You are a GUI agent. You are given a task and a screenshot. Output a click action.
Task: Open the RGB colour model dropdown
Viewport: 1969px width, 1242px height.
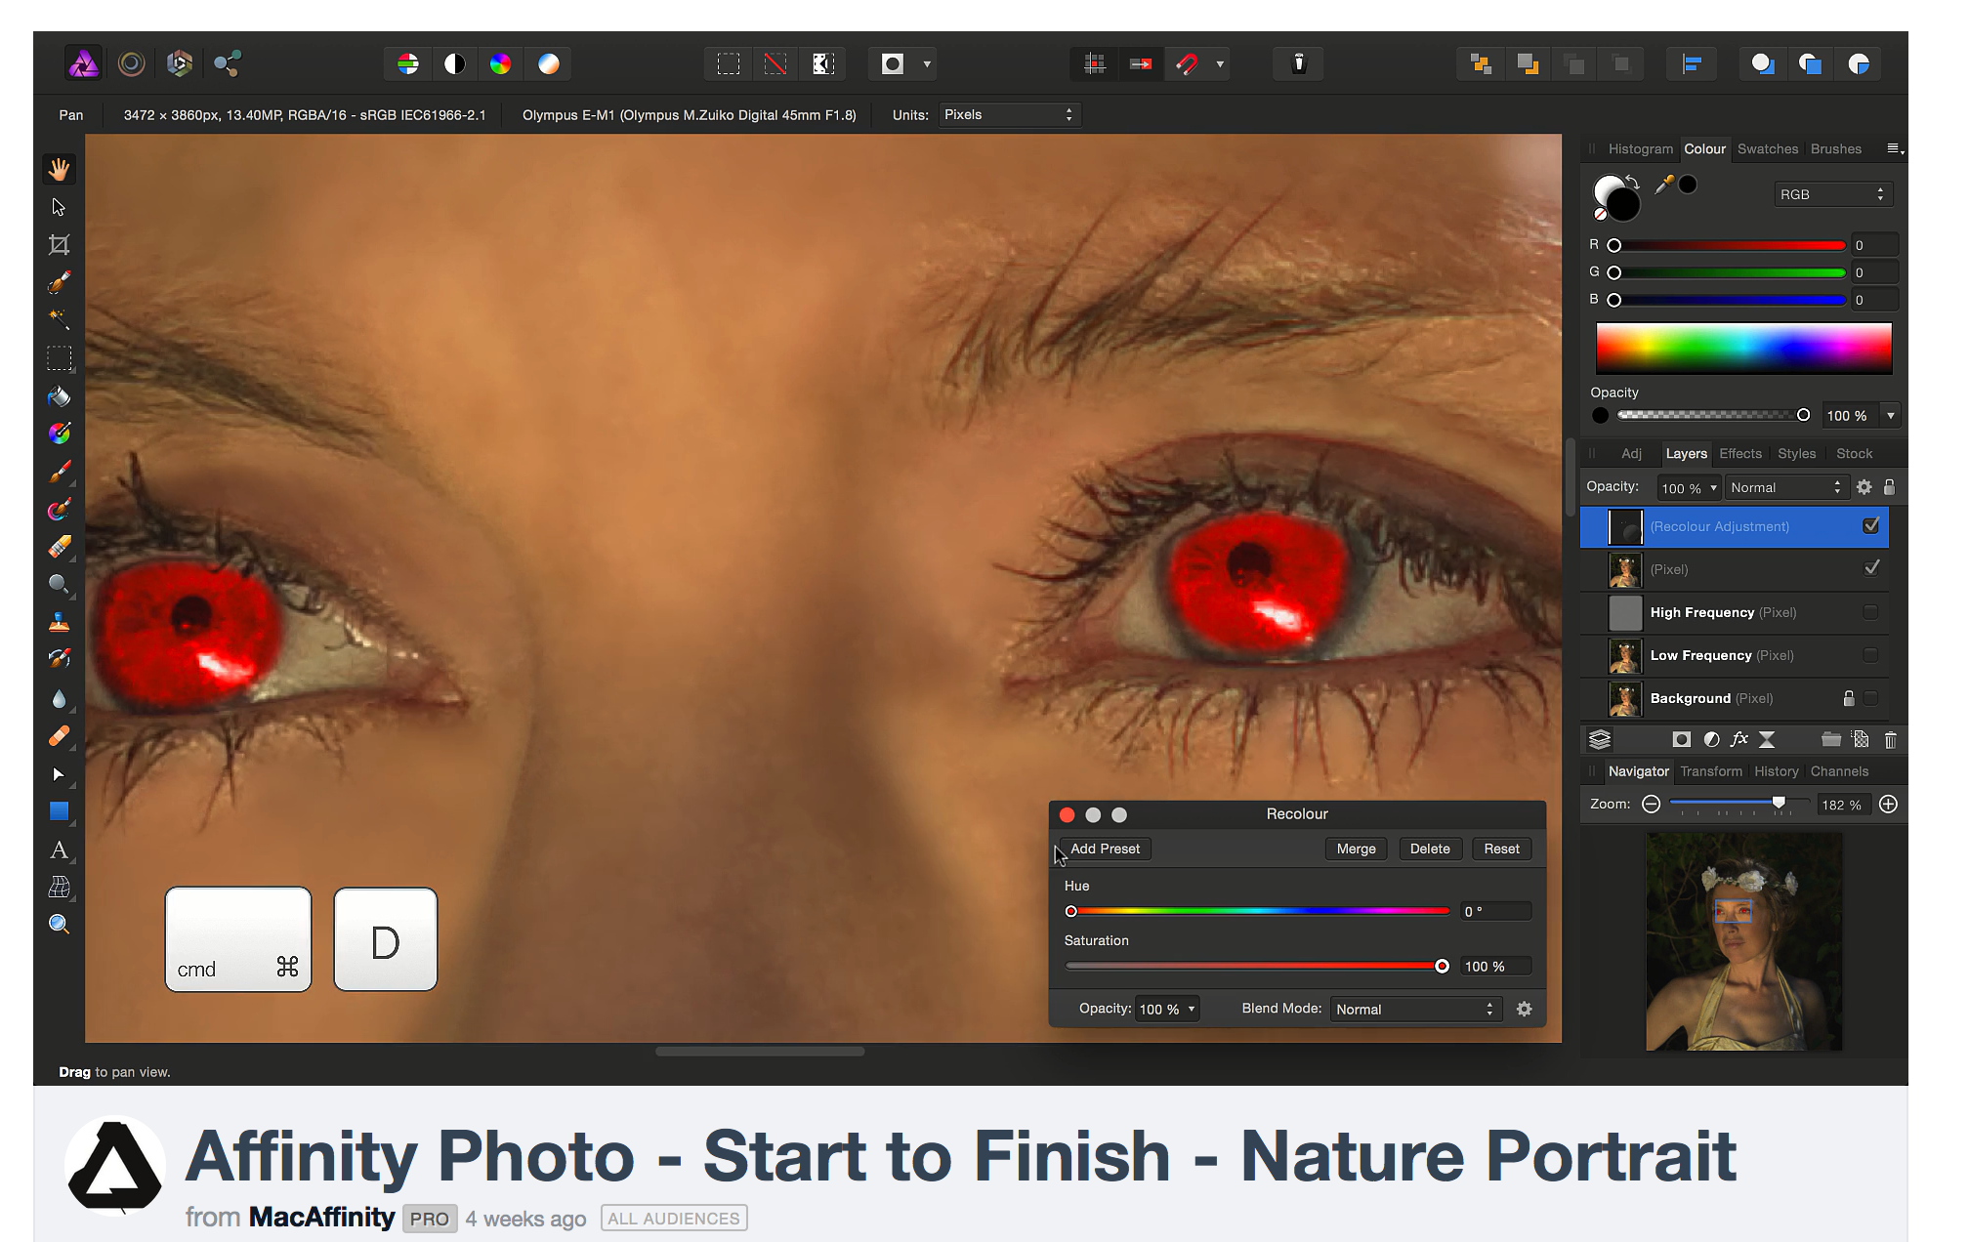pyautogui.click(x=1833, y=194)
